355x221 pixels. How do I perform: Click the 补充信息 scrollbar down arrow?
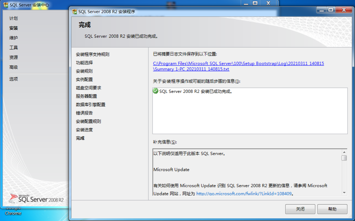tap(344, 193)
